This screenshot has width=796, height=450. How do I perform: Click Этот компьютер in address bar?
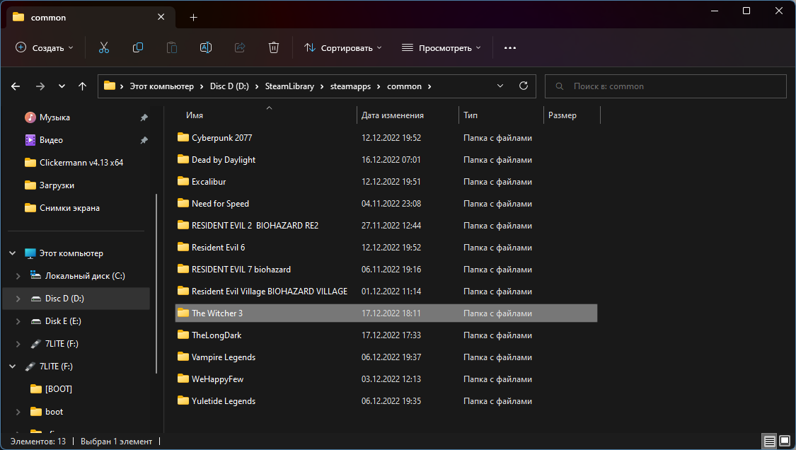(x=161, y=86)
